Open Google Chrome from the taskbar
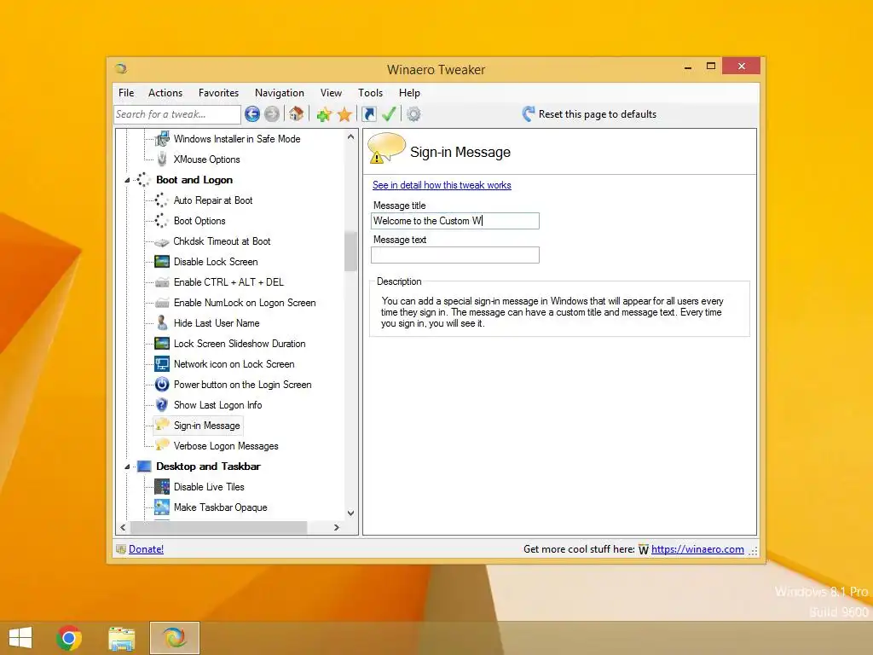 (x=69, y=638)
